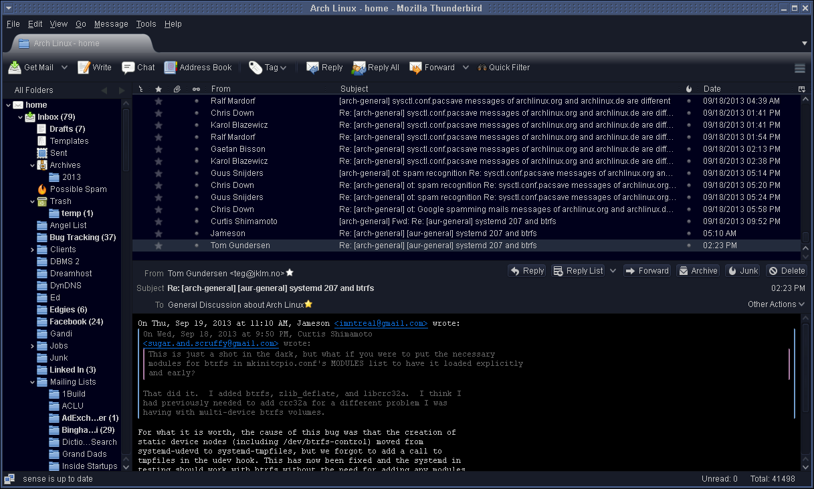Open the Reply List dropdown arrow
The image size is (814, 489).
tap(613, 271)
